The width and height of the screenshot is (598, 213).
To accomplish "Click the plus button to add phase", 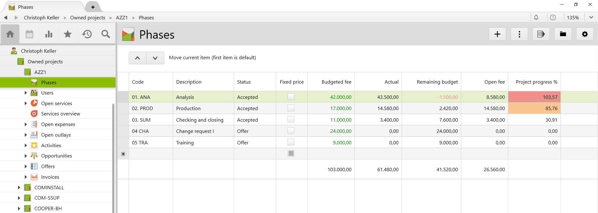I will click(497, 34).
